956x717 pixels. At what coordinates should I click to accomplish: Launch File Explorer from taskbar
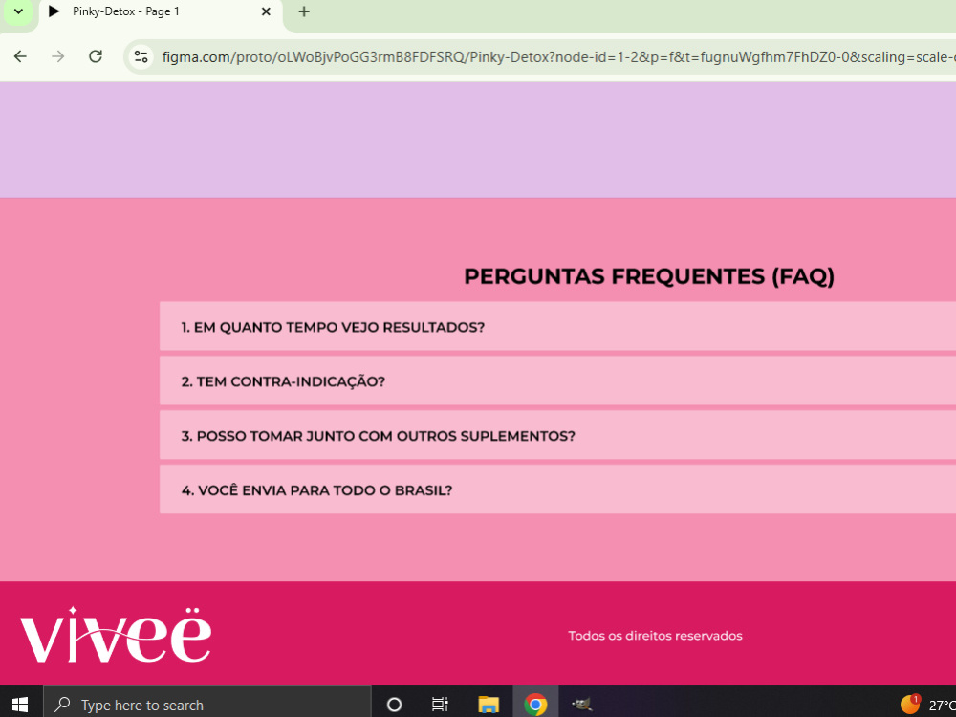pyautogui.click(x=489, y=705)
